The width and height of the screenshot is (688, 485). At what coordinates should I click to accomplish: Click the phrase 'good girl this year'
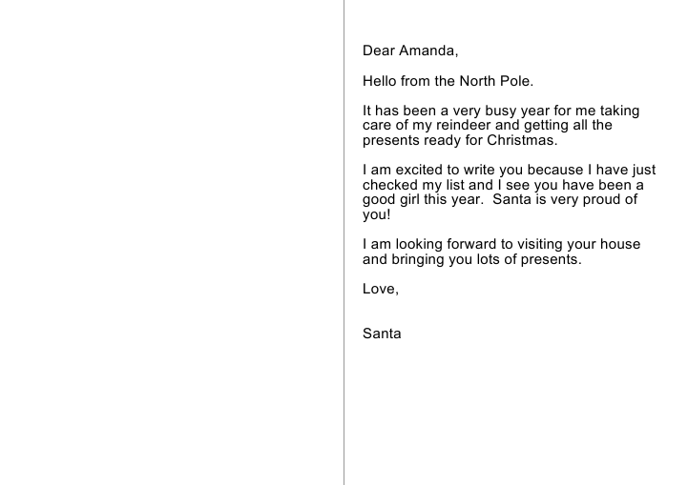coord(421,200)
